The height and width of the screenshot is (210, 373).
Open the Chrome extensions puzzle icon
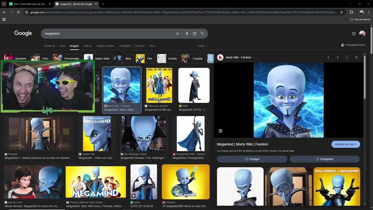click(351, 12)
